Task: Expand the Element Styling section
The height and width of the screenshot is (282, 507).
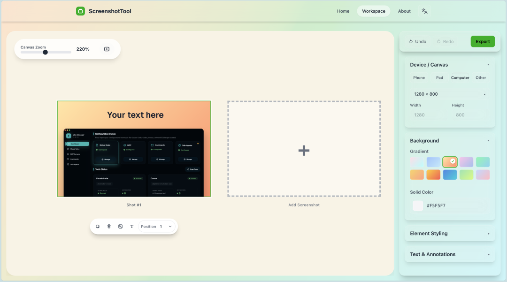Action: point(449,234)
